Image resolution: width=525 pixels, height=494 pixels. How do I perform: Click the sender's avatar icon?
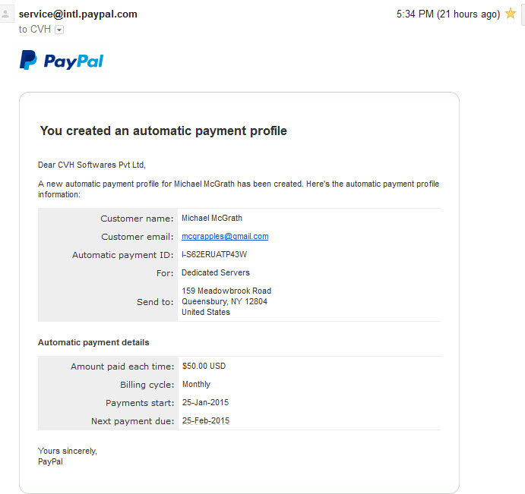point(6,14)
